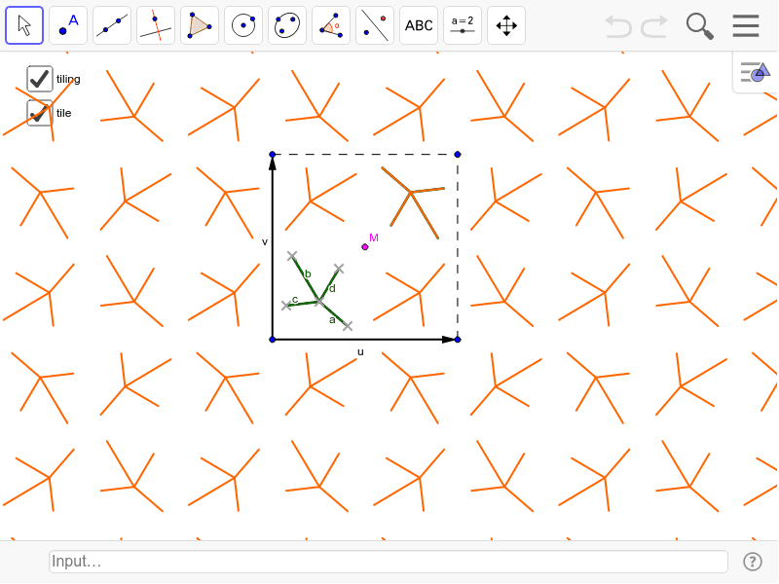Click the gray cross at segment d end
Screen dimensions: 779x584
(x=339, y=269)
